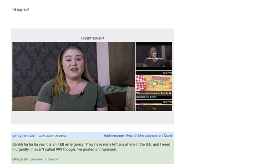Open ginoginellizzz user profile

(24, 136)
